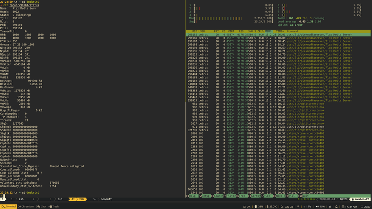Select process row with PID 290184
This screenshot has width=372, height=209.
tap(278, 81)
